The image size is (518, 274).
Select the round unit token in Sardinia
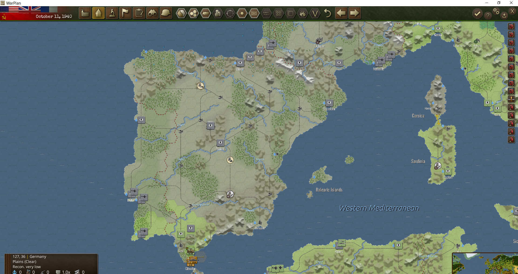438,166
